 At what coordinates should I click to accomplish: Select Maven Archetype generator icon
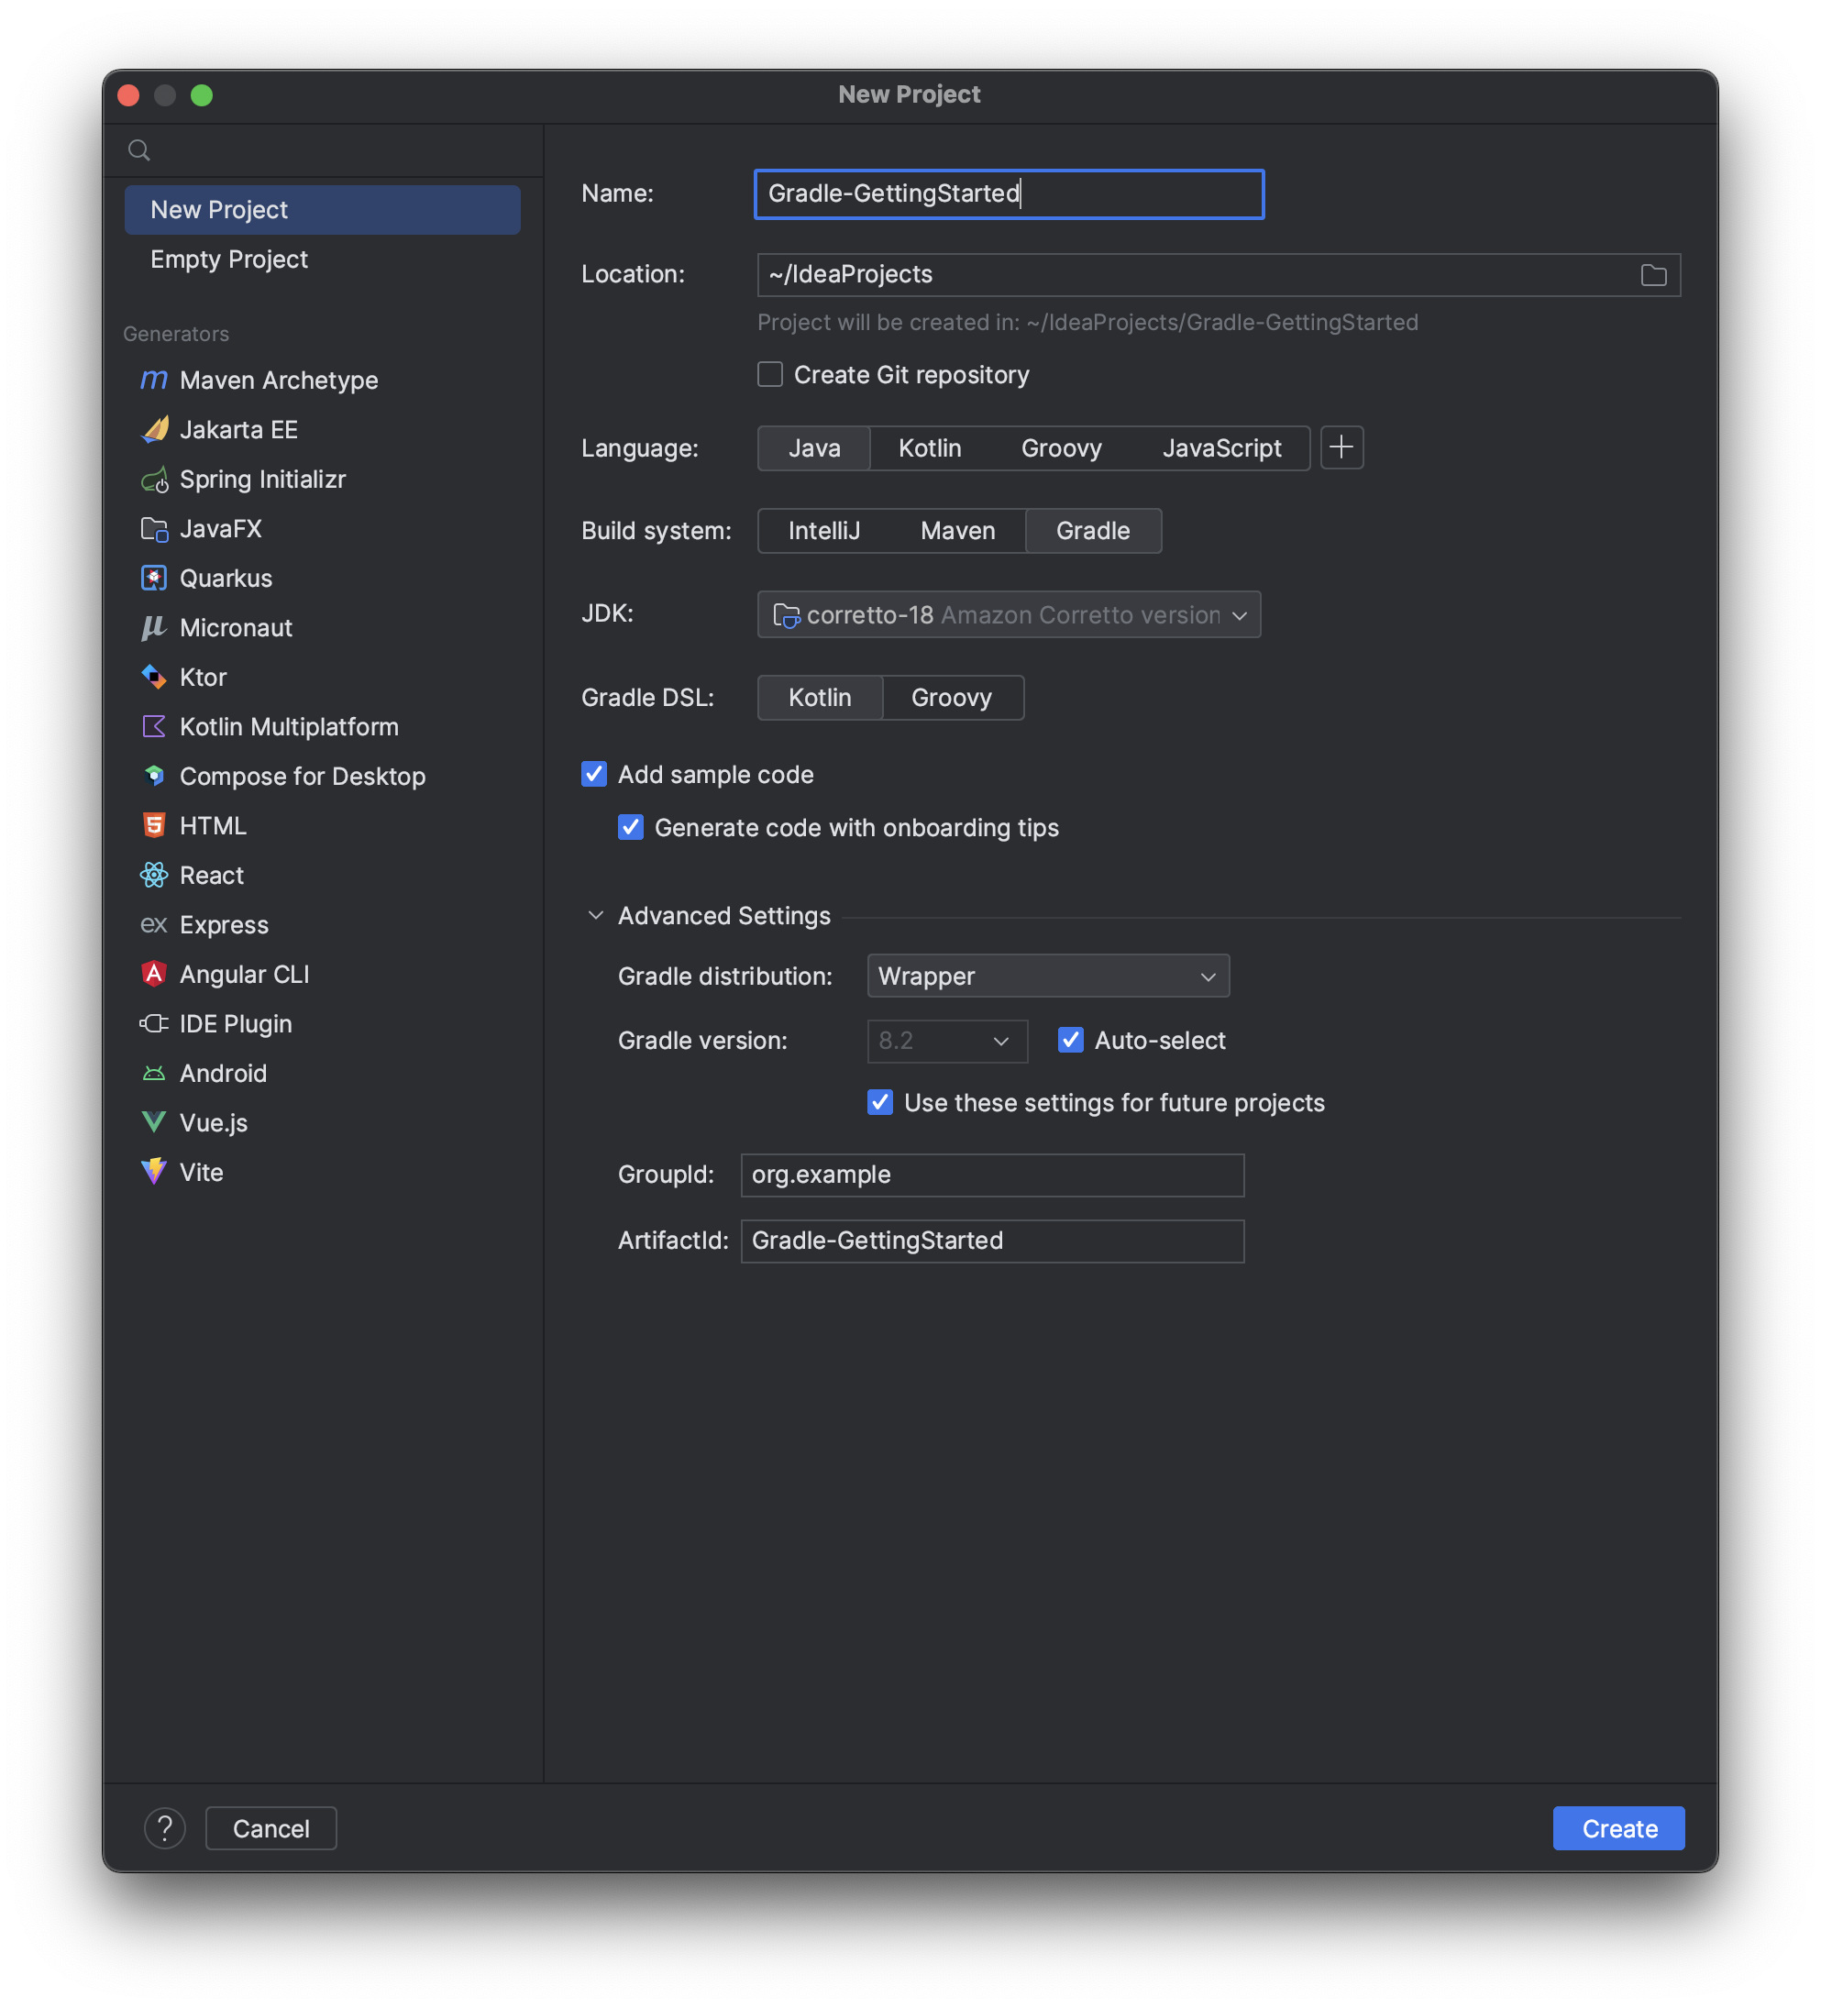(x=154, y=381)
